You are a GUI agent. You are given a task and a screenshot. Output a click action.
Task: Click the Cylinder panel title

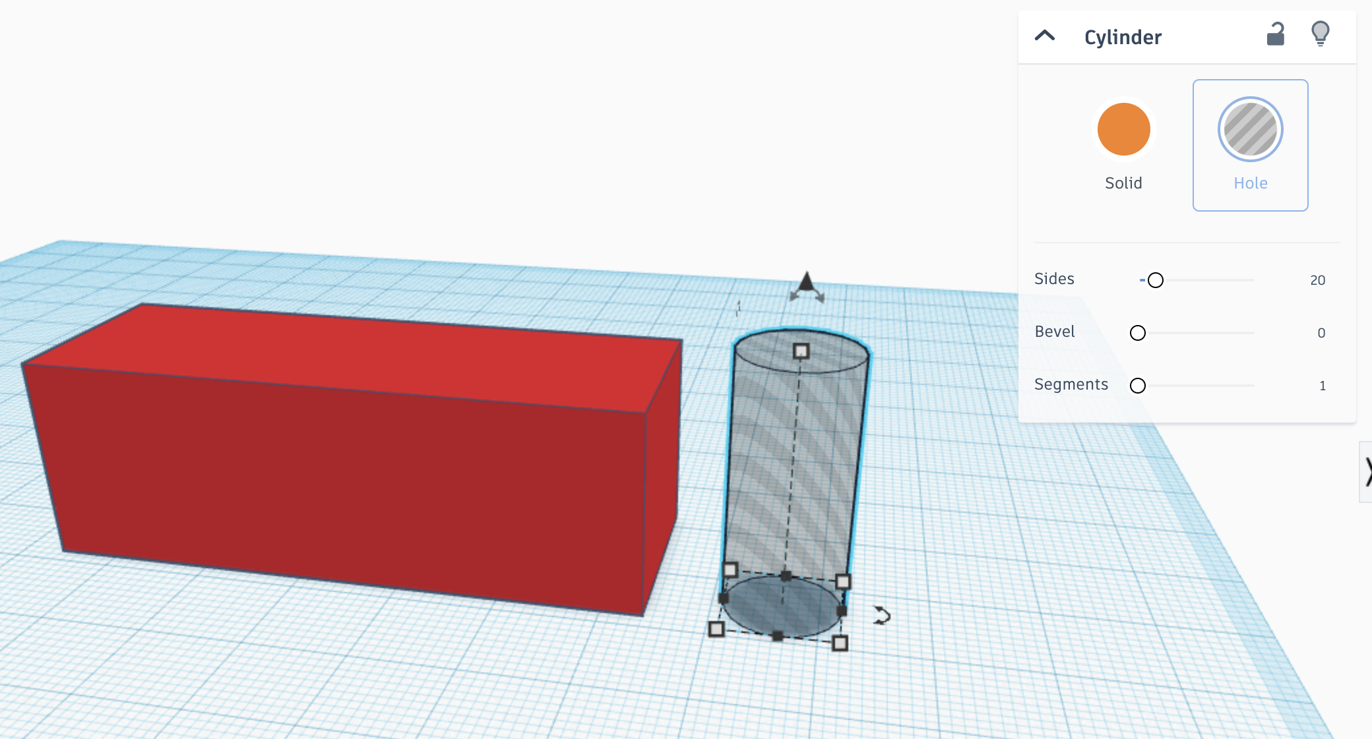pos(1123,38)
